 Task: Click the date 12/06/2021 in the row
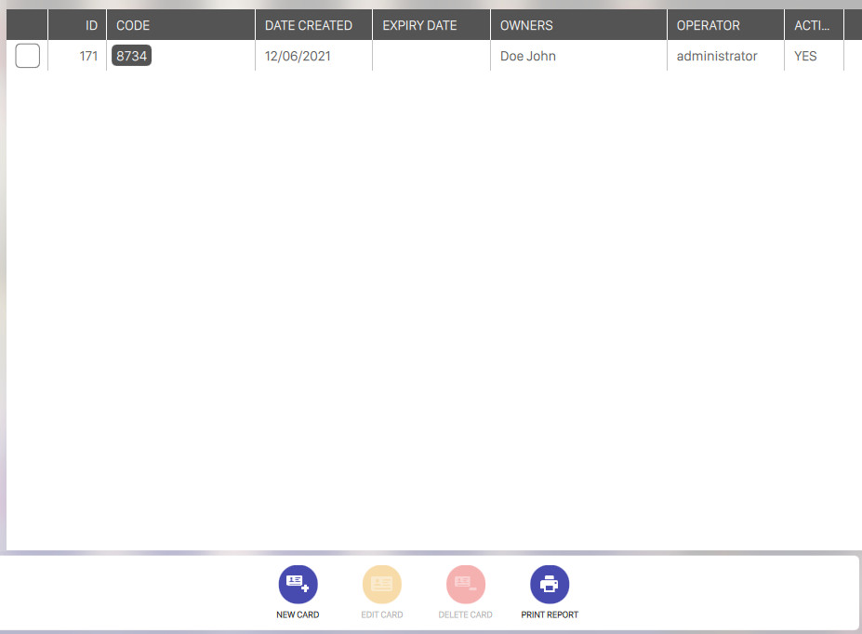click(298, 56)
